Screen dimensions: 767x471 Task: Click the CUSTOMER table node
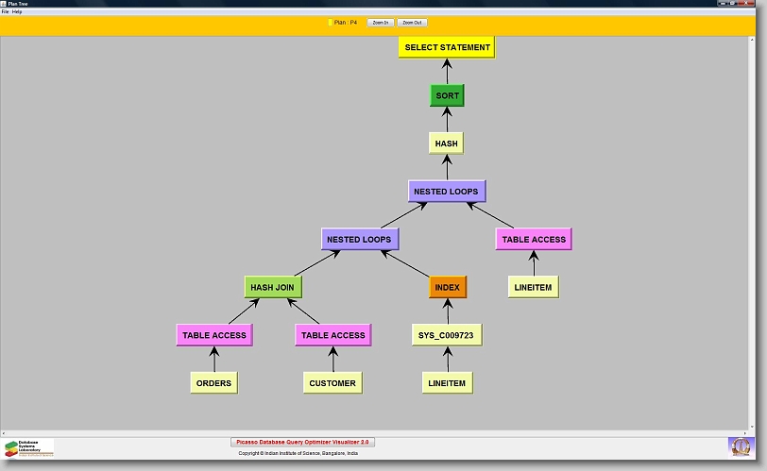pos(332,383)
